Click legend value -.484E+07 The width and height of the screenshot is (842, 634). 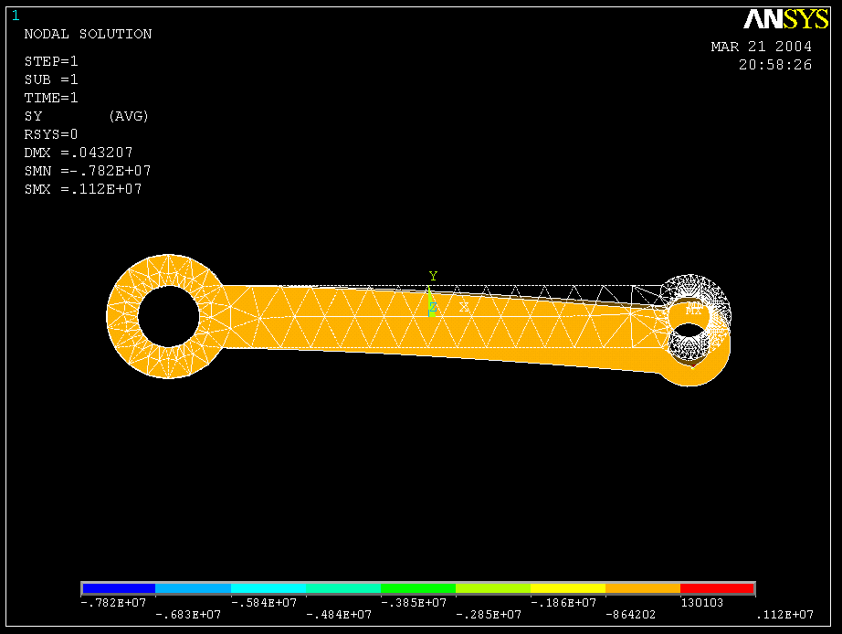click(339, 615)
